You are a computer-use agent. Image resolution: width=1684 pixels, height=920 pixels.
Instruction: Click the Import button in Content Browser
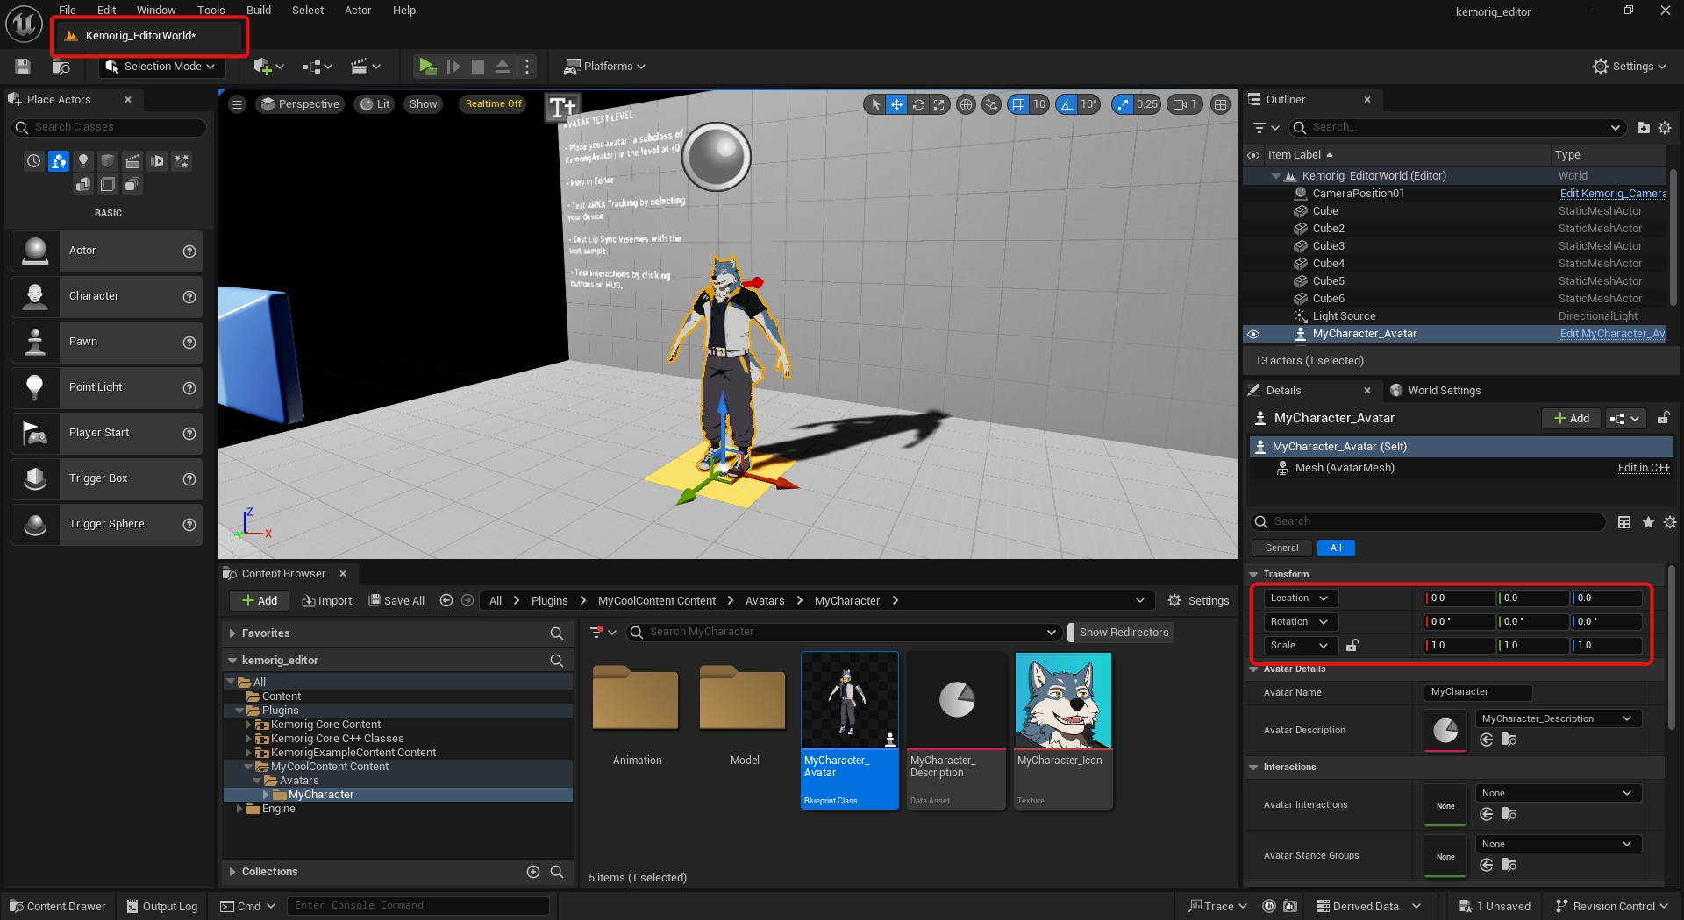pyautogui.click(x=327, y=600)
